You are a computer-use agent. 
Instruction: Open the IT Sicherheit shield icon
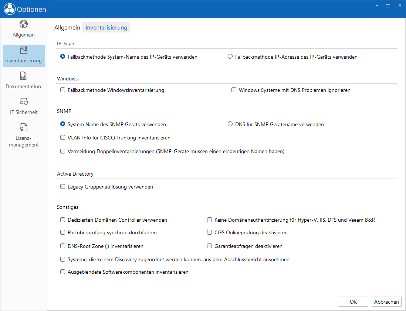point(24,101)
